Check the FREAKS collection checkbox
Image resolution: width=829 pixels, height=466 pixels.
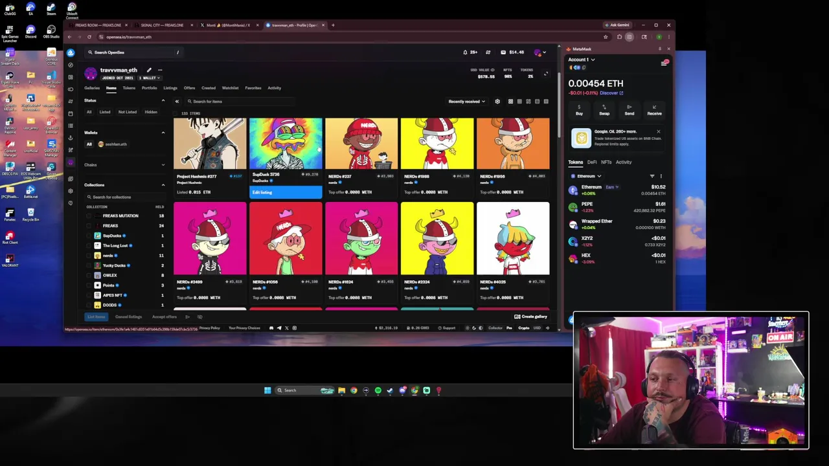[x=89, y=226]
